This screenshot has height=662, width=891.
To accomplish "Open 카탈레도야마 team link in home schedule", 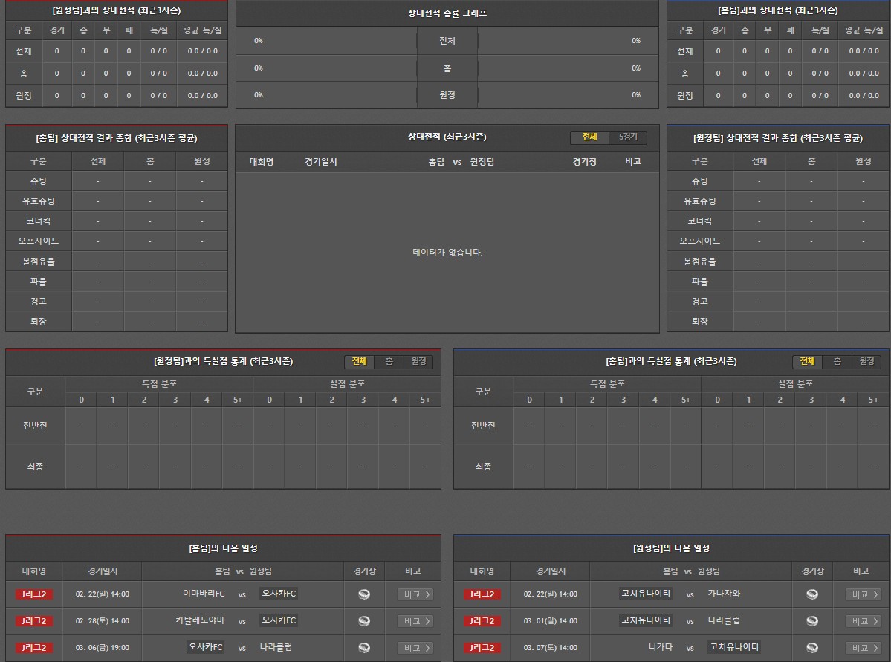I will pos(200,620).
